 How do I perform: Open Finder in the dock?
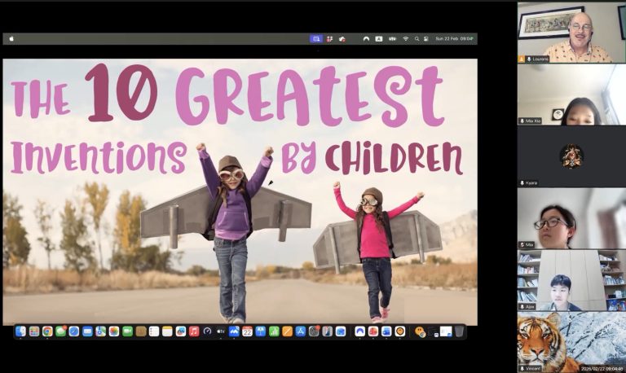point(21,331)
